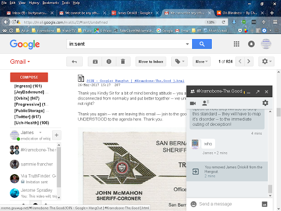Delete email using the trash icon
Viewport: 281px width, 211px height.
tap(123, 62)
